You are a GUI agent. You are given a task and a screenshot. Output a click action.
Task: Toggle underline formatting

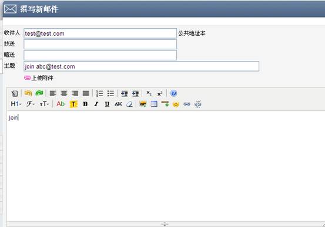point(107,104)
